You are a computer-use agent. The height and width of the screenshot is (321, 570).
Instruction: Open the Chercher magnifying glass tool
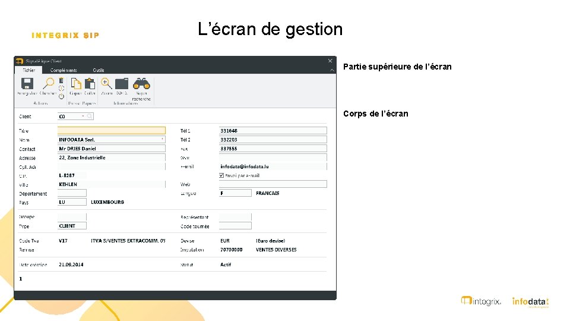click(48, 84)
